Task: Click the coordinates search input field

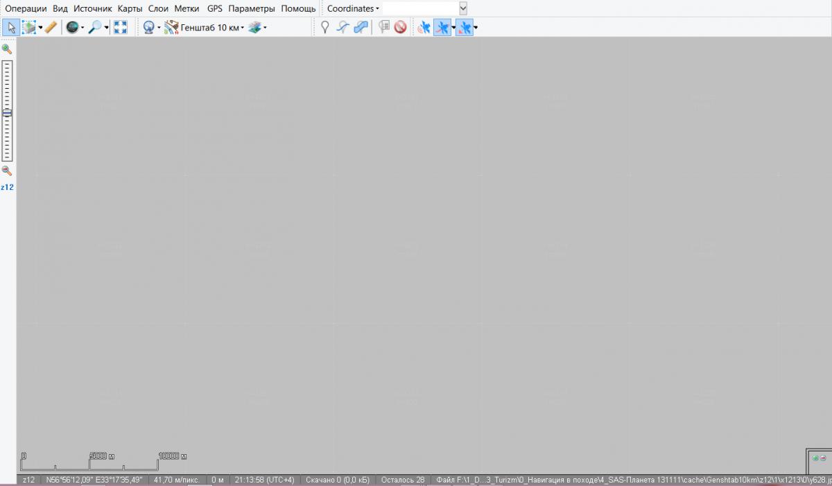Action: [419, 9]
